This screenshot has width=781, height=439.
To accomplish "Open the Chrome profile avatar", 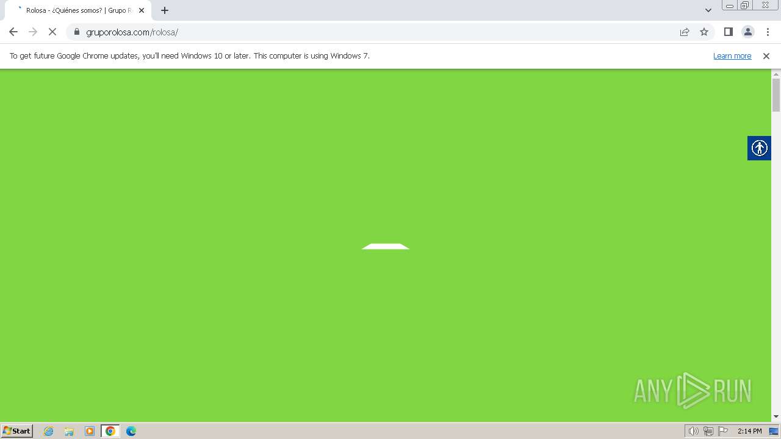I will pyautogui.click(x=748, y=32).
